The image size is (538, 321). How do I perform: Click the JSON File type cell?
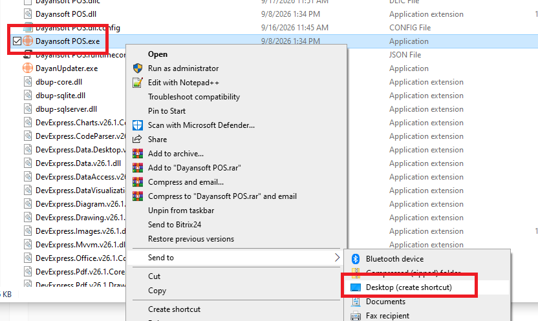click(405, 55)
